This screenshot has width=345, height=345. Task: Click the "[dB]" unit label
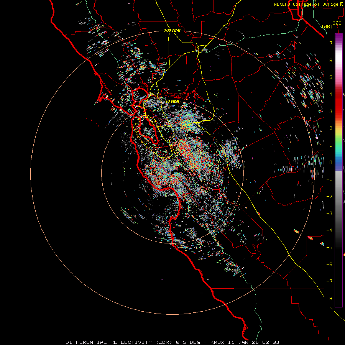(x=327, y=26)
